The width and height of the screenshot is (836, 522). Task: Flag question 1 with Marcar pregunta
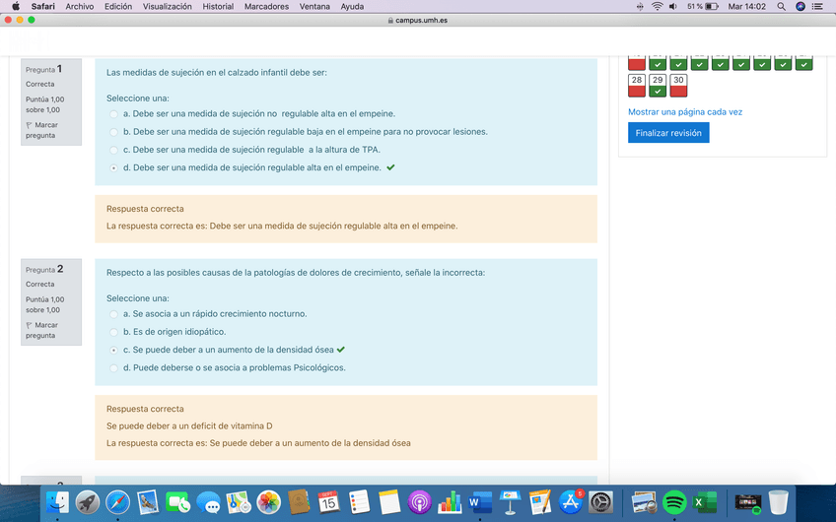tap(40, 130)
